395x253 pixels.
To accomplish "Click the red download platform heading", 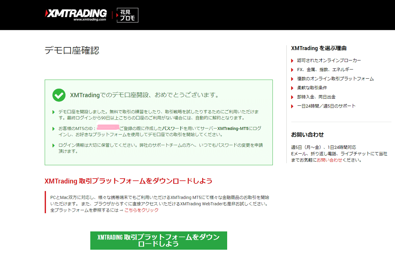I will point(128,181).
